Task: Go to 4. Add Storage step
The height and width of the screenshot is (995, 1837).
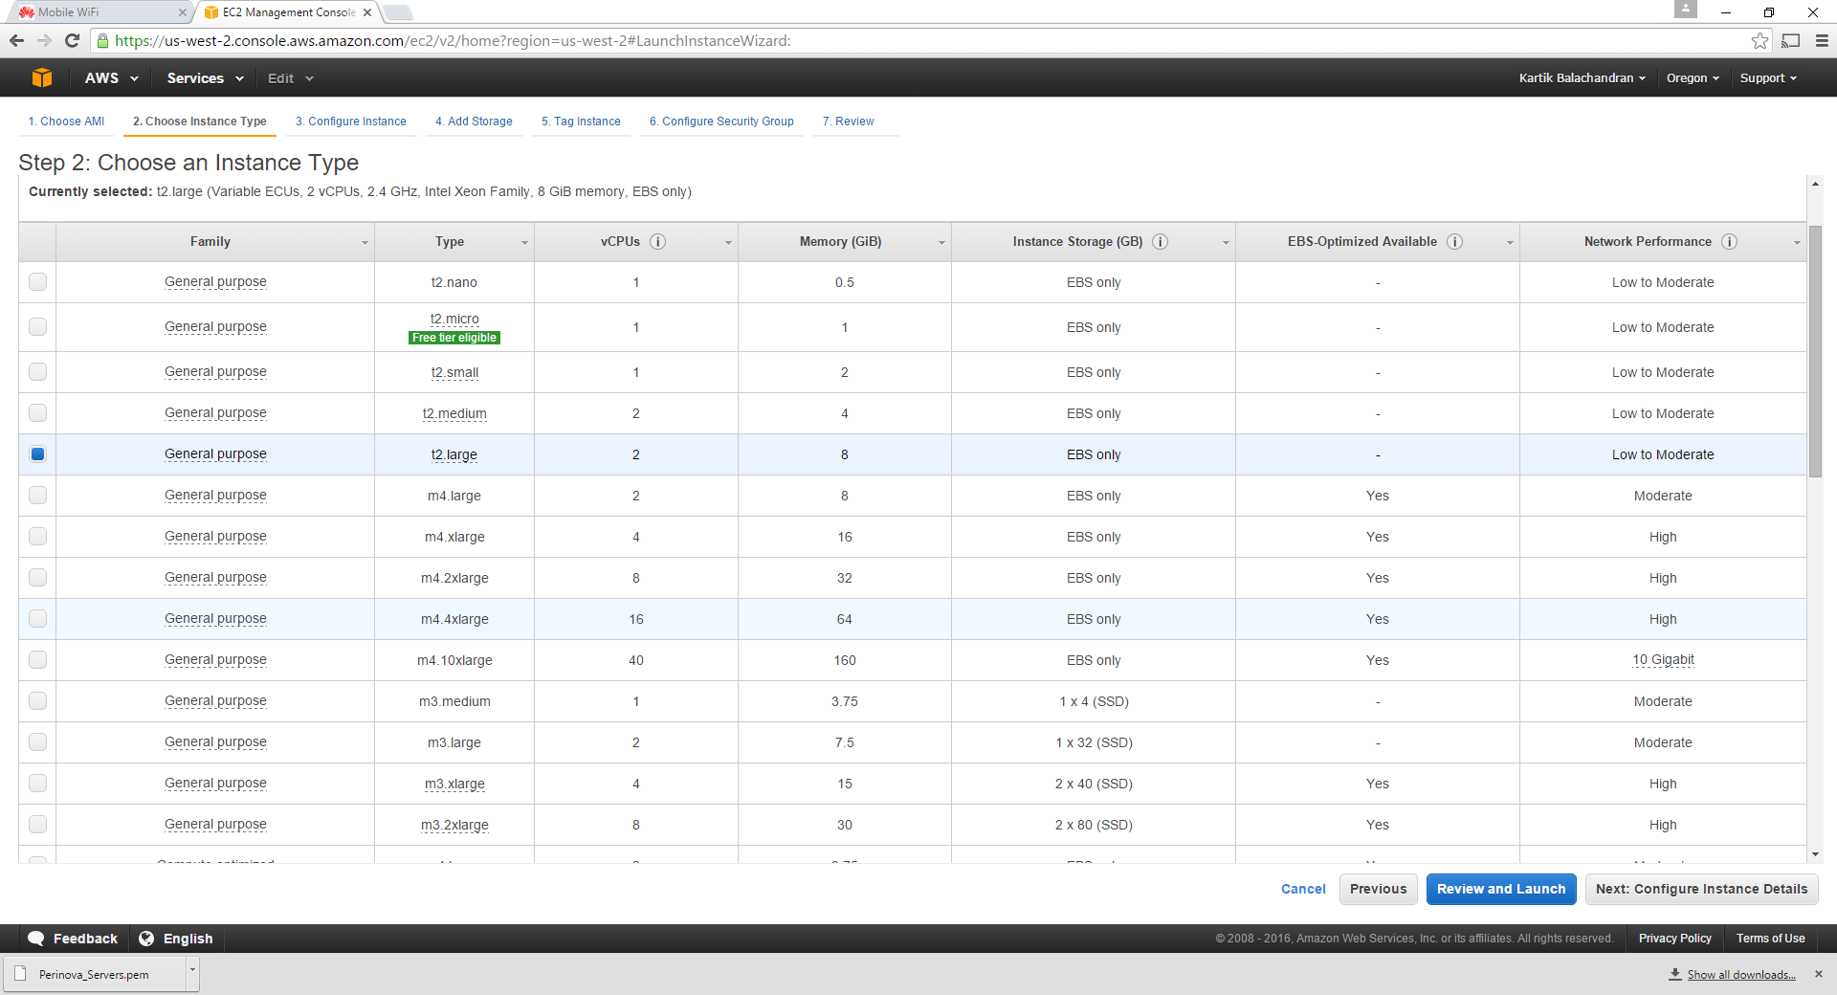Action: (x=474, y=122)
